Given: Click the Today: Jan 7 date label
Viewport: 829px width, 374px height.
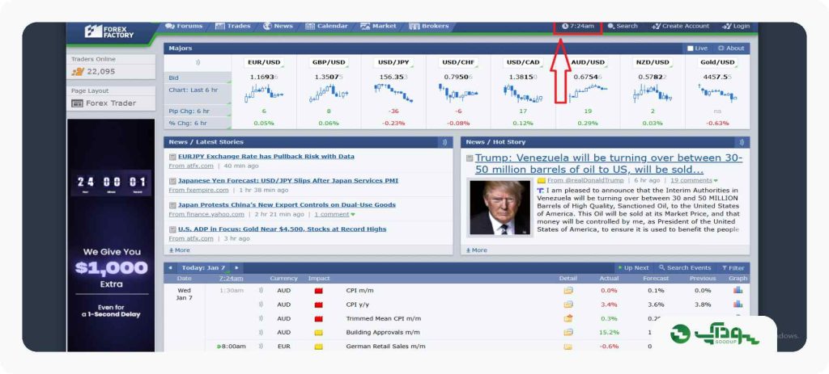Looking at the screenshot, I should pos(203,268).
